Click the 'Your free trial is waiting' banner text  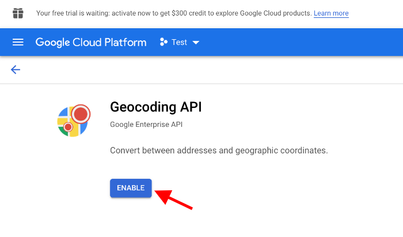click(174, 13)
